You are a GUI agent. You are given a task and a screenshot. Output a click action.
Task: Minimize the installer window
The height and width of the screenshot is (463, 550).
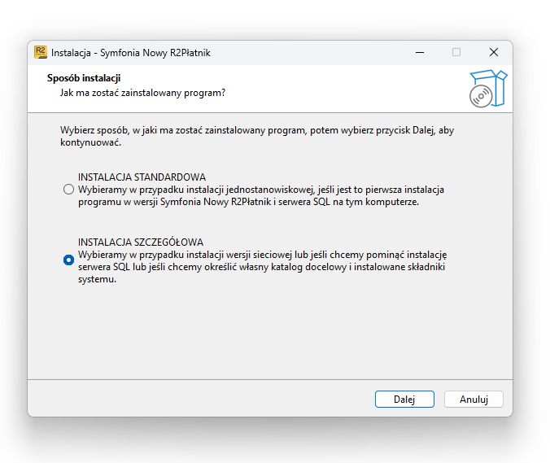[x=420, y=53]
